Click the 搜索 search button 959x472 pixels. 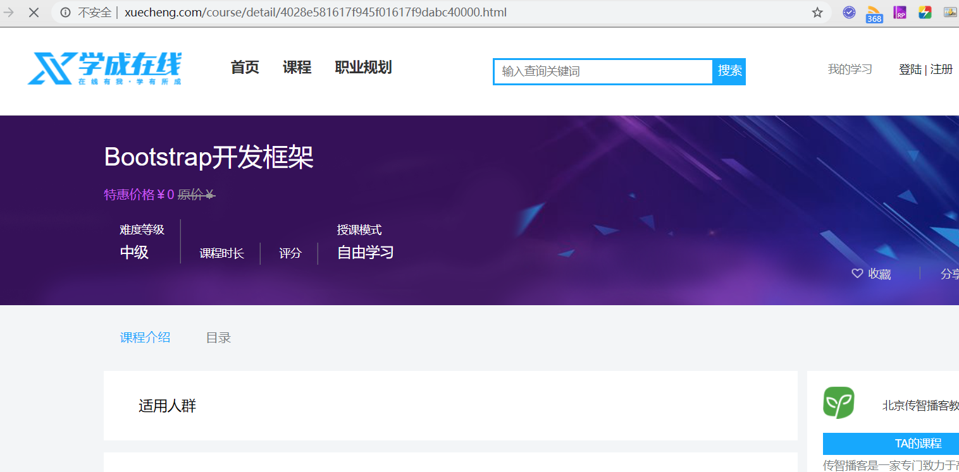pyautogui.click(x=729, y=71)
